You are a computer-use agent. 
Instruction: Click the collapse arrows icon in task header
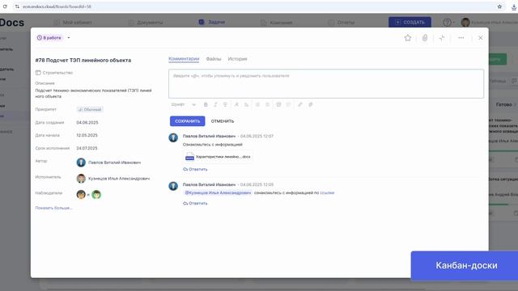(x=442, y=38)
